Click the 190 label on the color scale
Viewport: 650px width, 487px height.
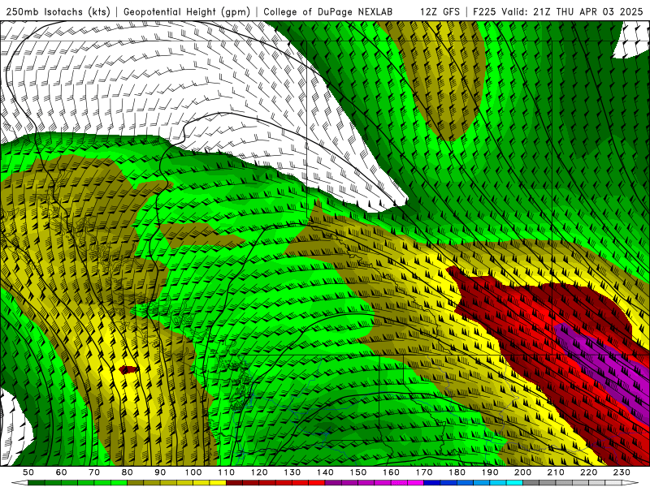(x=491, y=472)
